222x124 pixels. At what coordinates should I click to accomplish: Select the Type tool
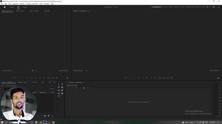[x=59, y=96]
